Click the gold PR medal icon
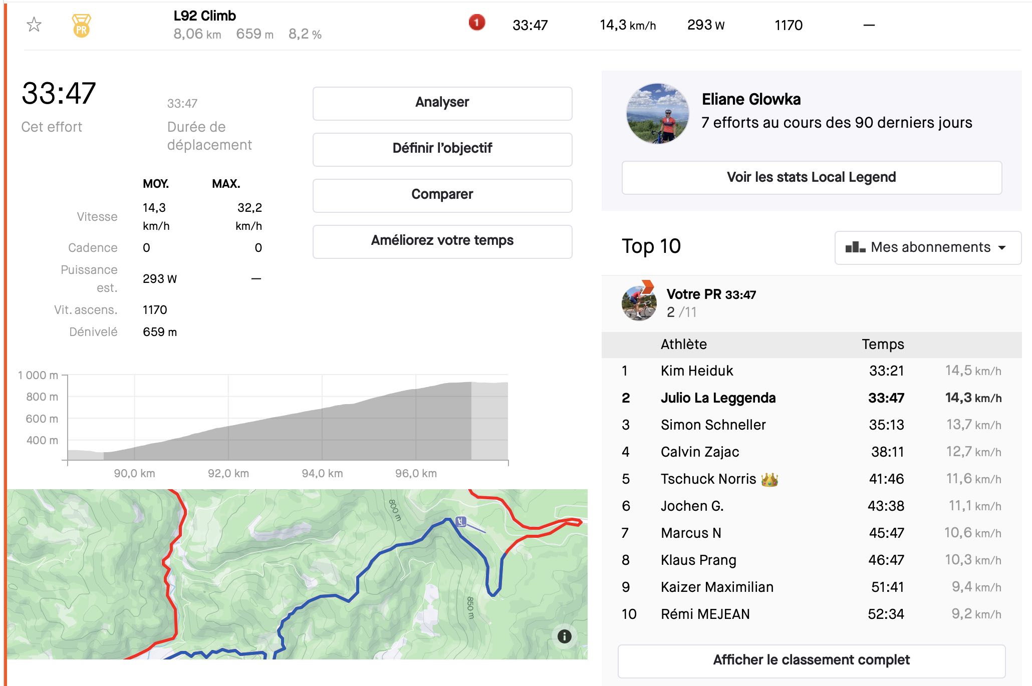The width and height of the screenshot is (1032, 686). 81,26
